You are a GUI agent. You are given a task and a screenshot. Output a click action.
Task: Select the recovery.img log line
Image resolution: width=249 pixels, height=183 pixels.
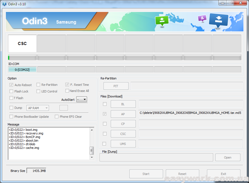pyautogui.click(x=26, y=133)
